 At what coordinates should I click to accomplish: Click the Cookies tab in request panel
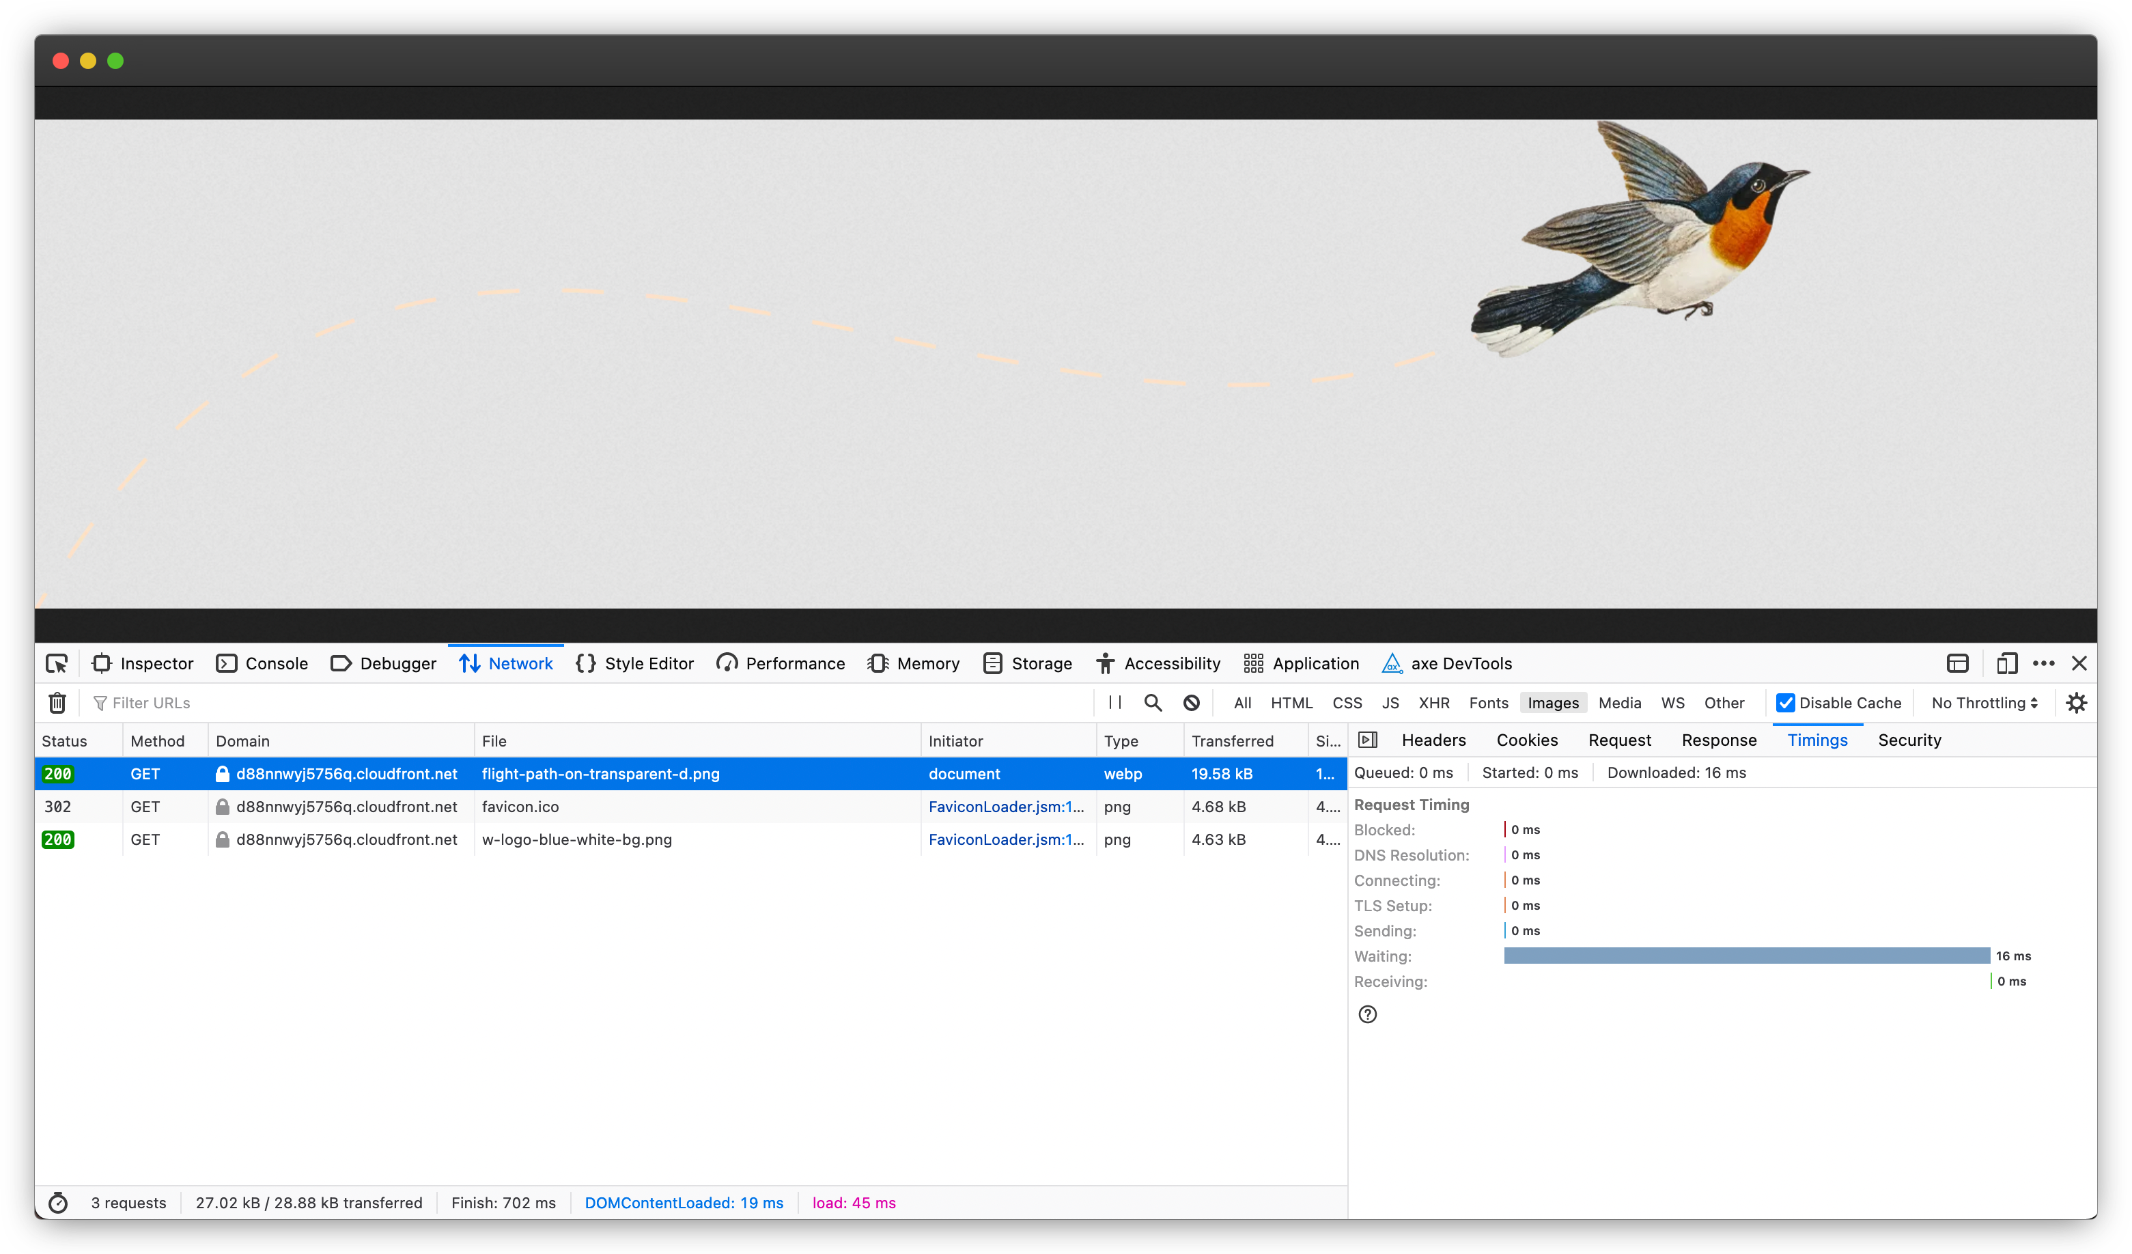1528,740
